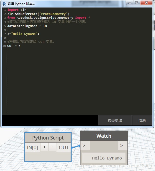
Task: Click the 'OUT = s' code line
Action: click(14, 46)
